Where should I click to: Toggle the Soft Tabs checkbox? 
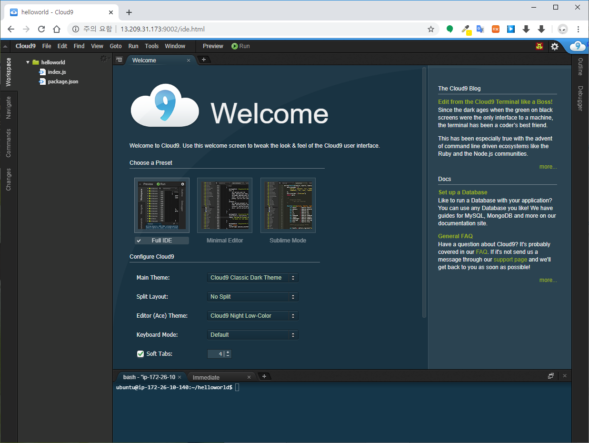coord(140,354)
